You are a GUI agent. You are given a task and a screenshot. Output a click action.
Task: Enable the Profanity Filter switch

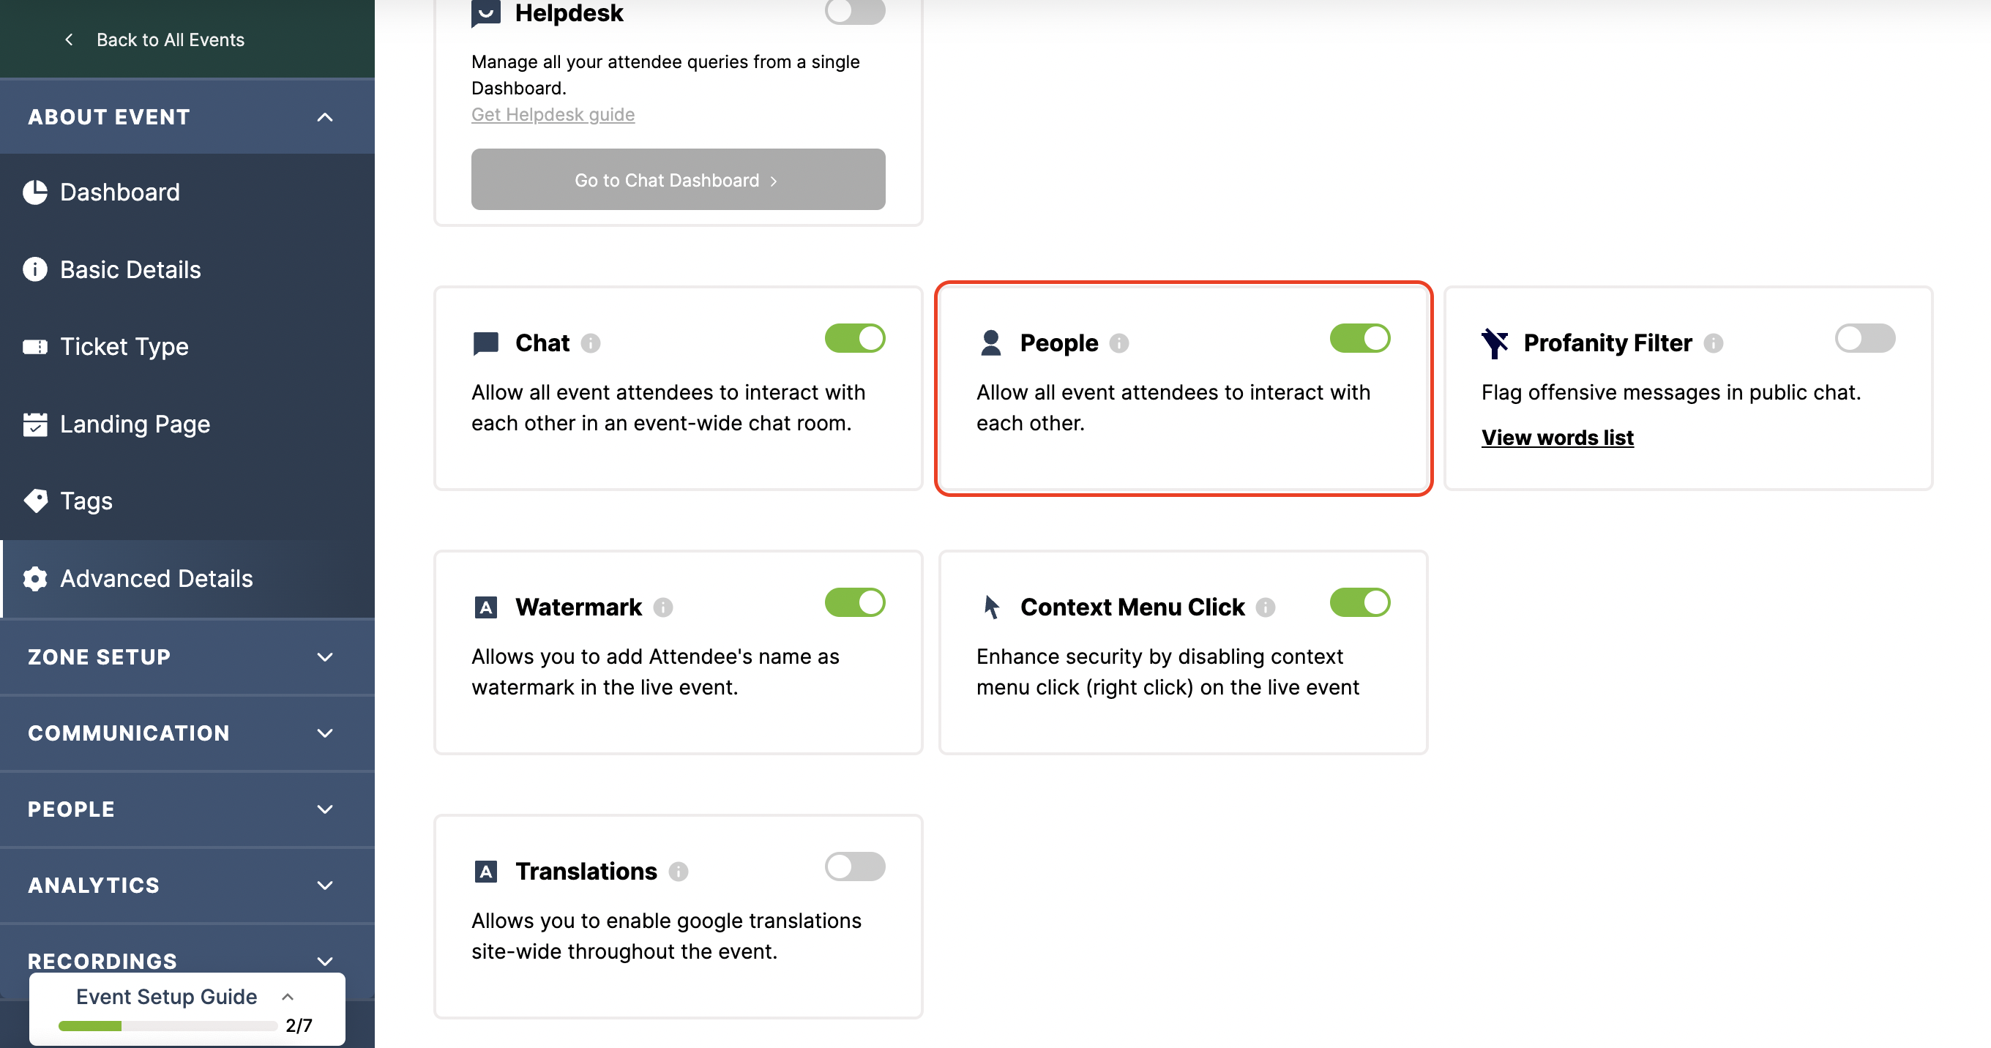[x=1864, y=339]
